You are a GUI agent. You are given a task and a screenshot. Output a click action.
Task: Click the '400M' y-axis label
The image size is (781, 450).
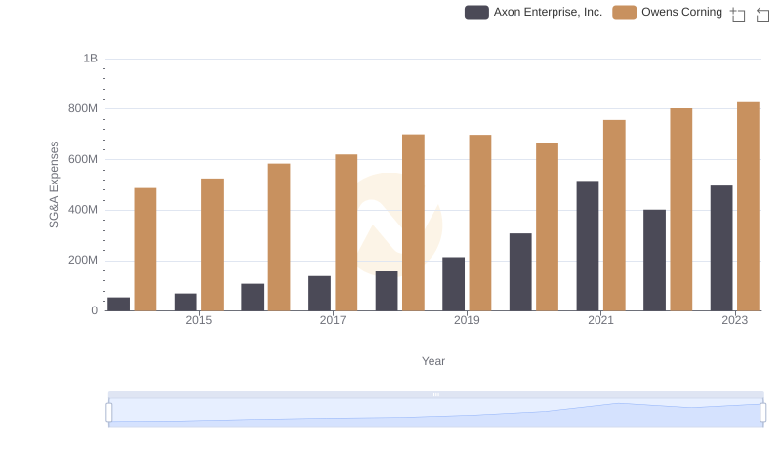[x=83, y=210]
